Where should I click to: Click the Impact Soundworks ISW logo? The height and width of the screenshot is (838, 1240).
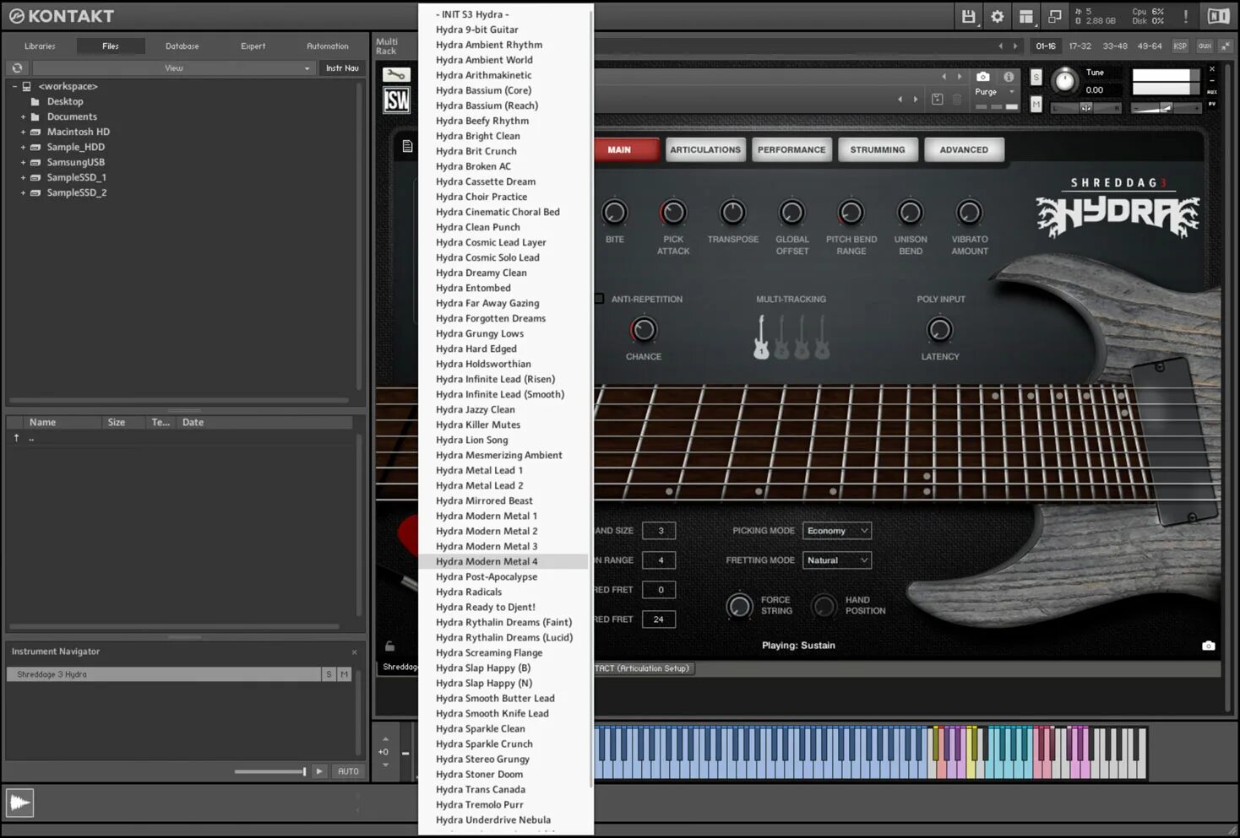coord(396,99)
